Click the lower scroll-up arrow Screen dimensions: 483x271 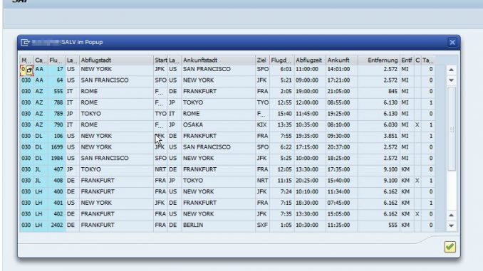pos(451,215)
